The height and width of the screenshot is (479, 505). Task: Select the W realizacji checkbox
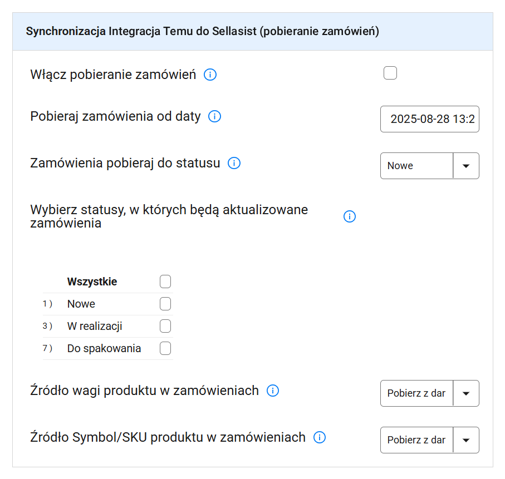click(x=165, y=326)
